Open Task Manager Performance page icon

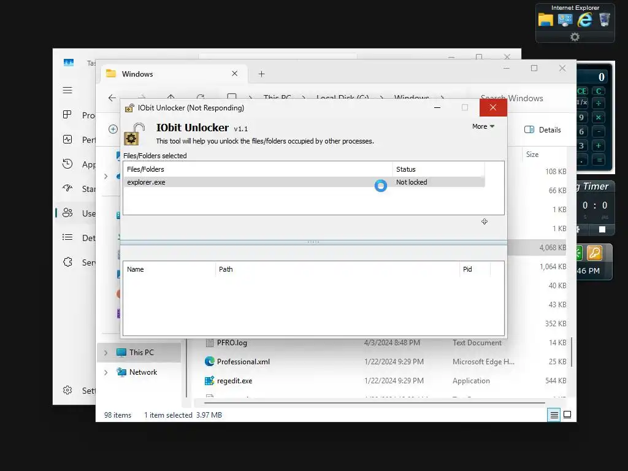(67, 139)
